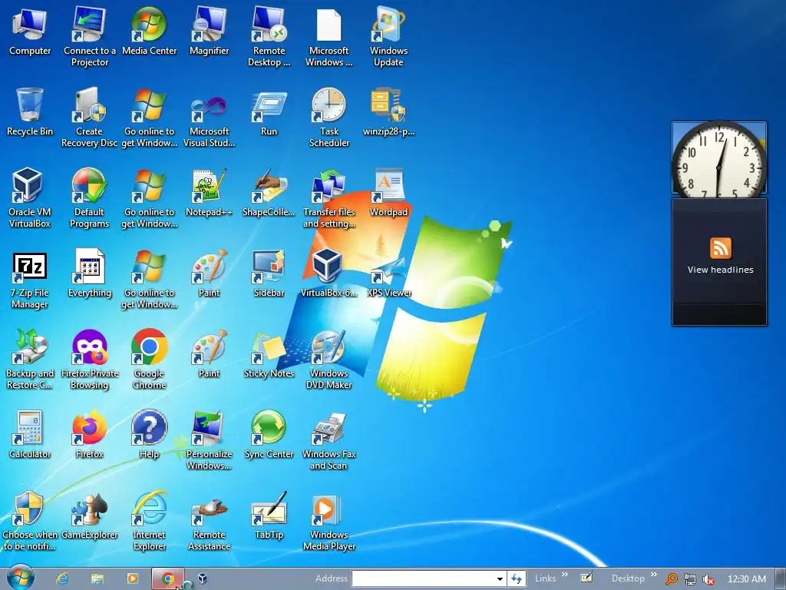The image size is (786, 590).
Task: Focus the taskbar Address input field
Action: click(424, 578)
